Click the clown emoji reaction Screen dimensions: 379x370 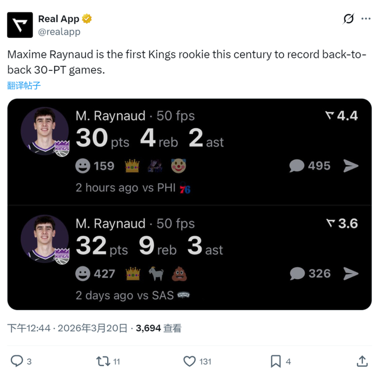179,166
